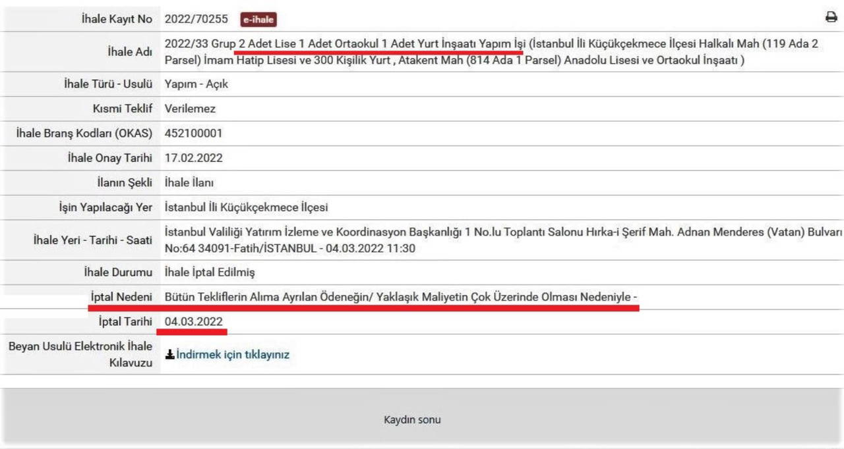
Task: Click the Beyan Usulü Elektronik İhale Kılavuzu label
Action: tap(80, 354)
